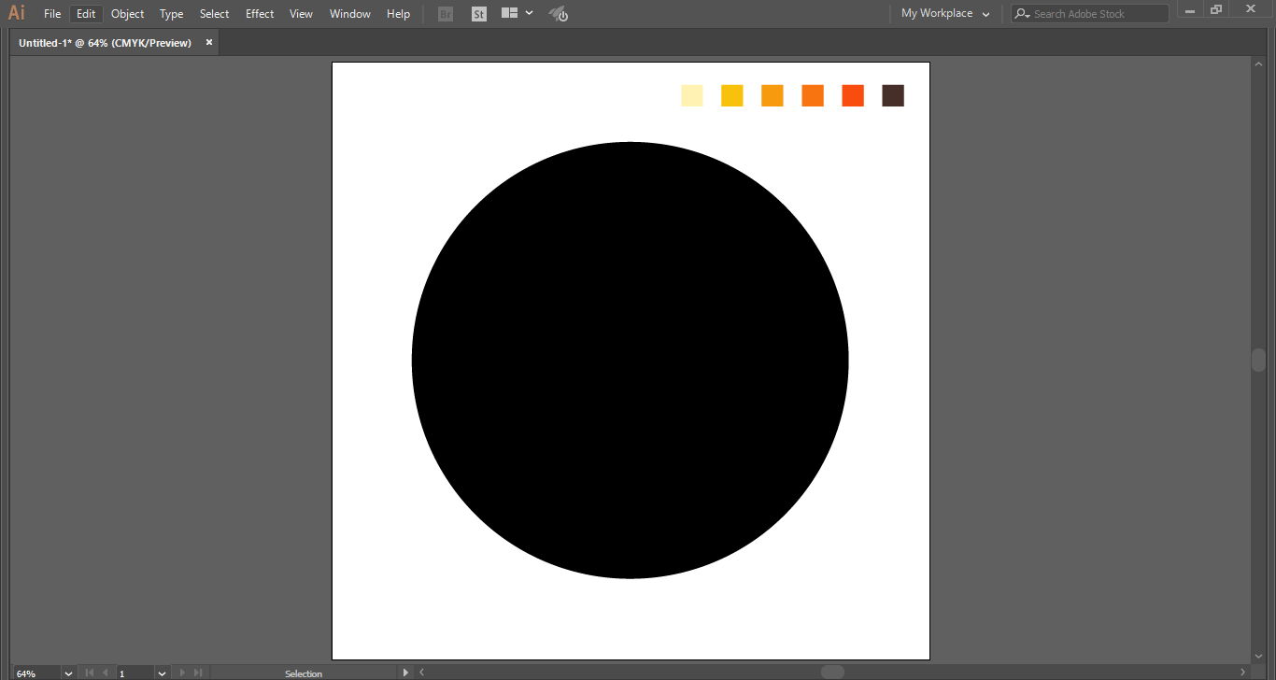Open the artboard number dropdown
This screenshot has width=1276, height=680.
point(162,673)
